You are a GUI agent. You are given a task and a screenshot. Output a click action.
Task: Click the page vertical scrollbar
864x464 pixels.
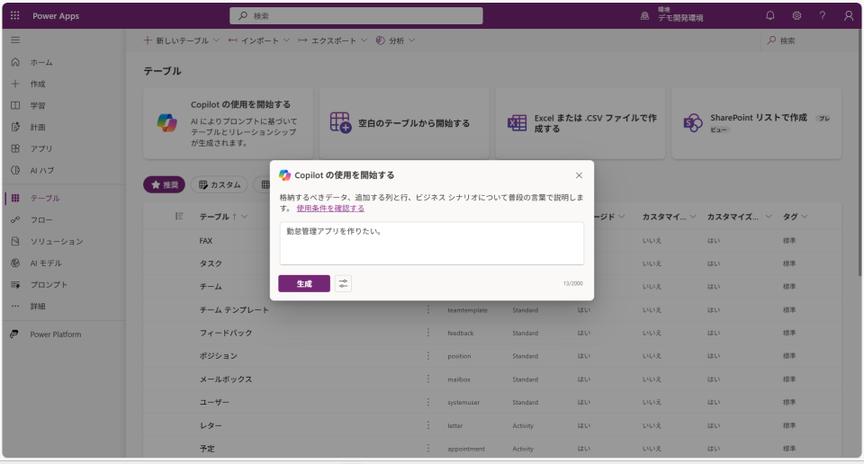[859, 154]
